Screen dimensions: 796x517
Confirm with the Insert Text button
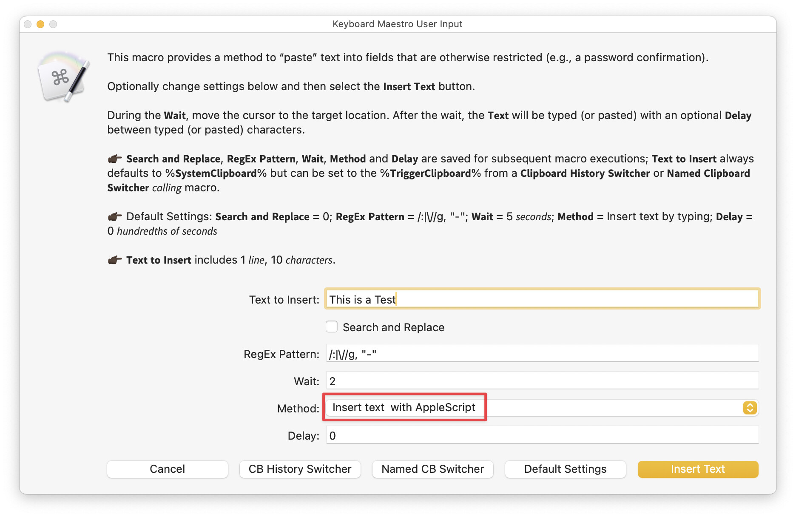click(x=698, y=469)
